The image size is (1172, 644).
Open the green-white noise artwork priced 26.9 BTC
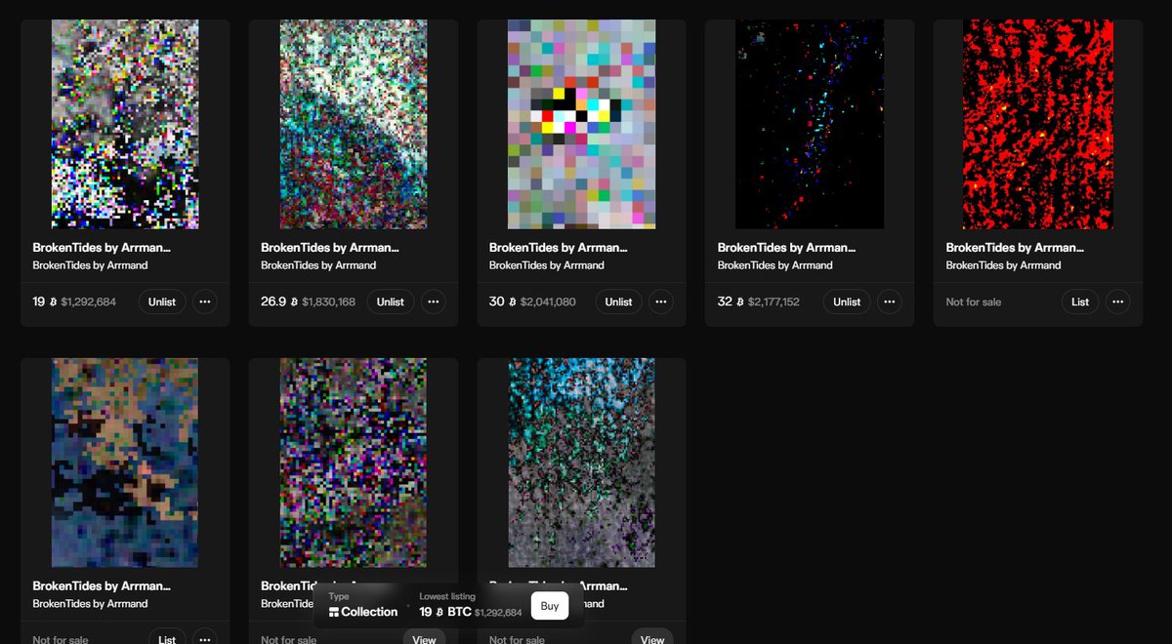point(354,124)
